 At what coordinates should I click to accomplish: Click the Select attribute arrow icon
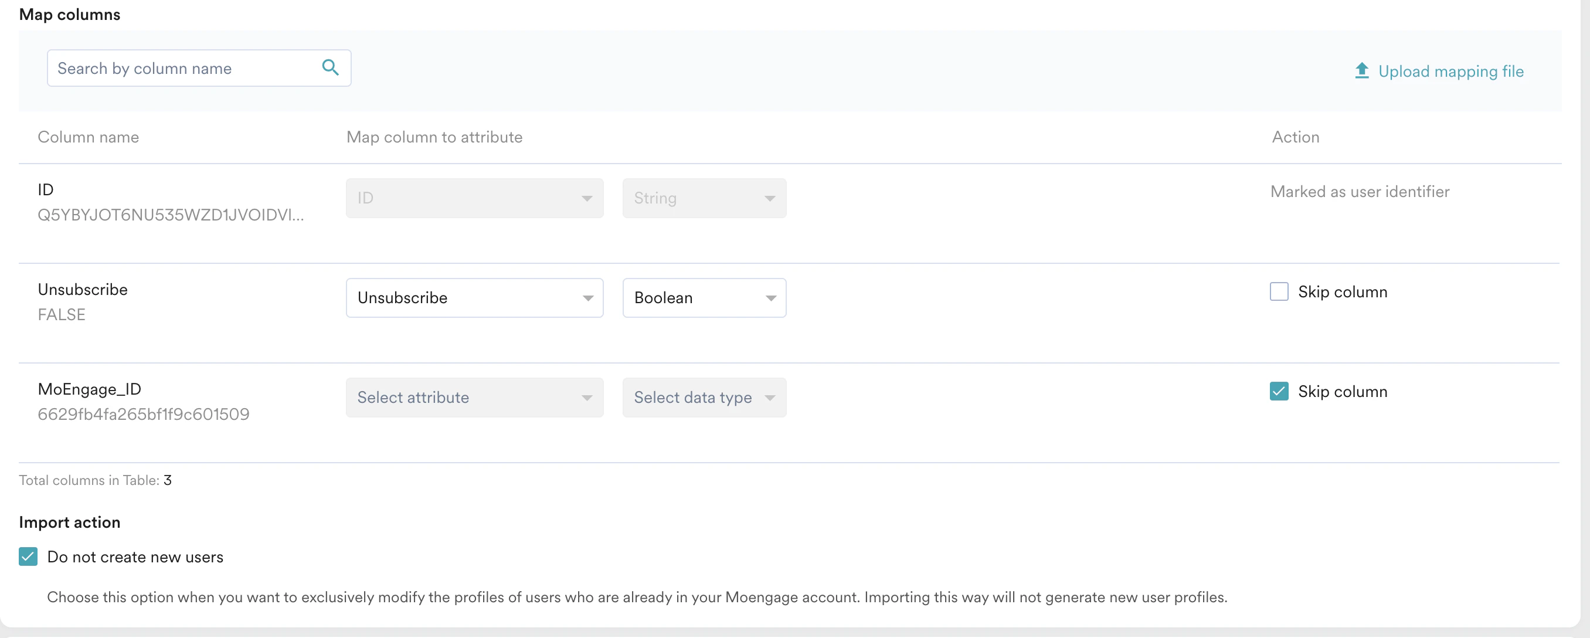point(587,398)
